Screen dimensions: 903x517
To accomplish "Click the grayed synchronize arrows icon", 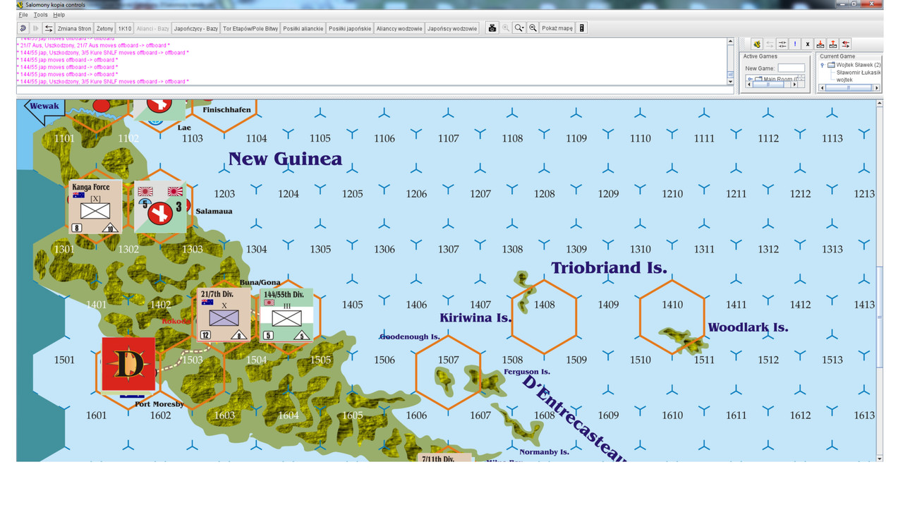I will 770,44.
